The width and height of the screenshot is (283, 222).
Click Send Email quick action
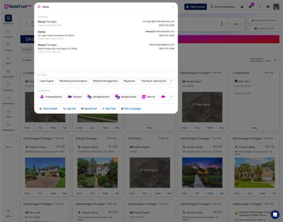pyautogui.click(x=89, y=109)
